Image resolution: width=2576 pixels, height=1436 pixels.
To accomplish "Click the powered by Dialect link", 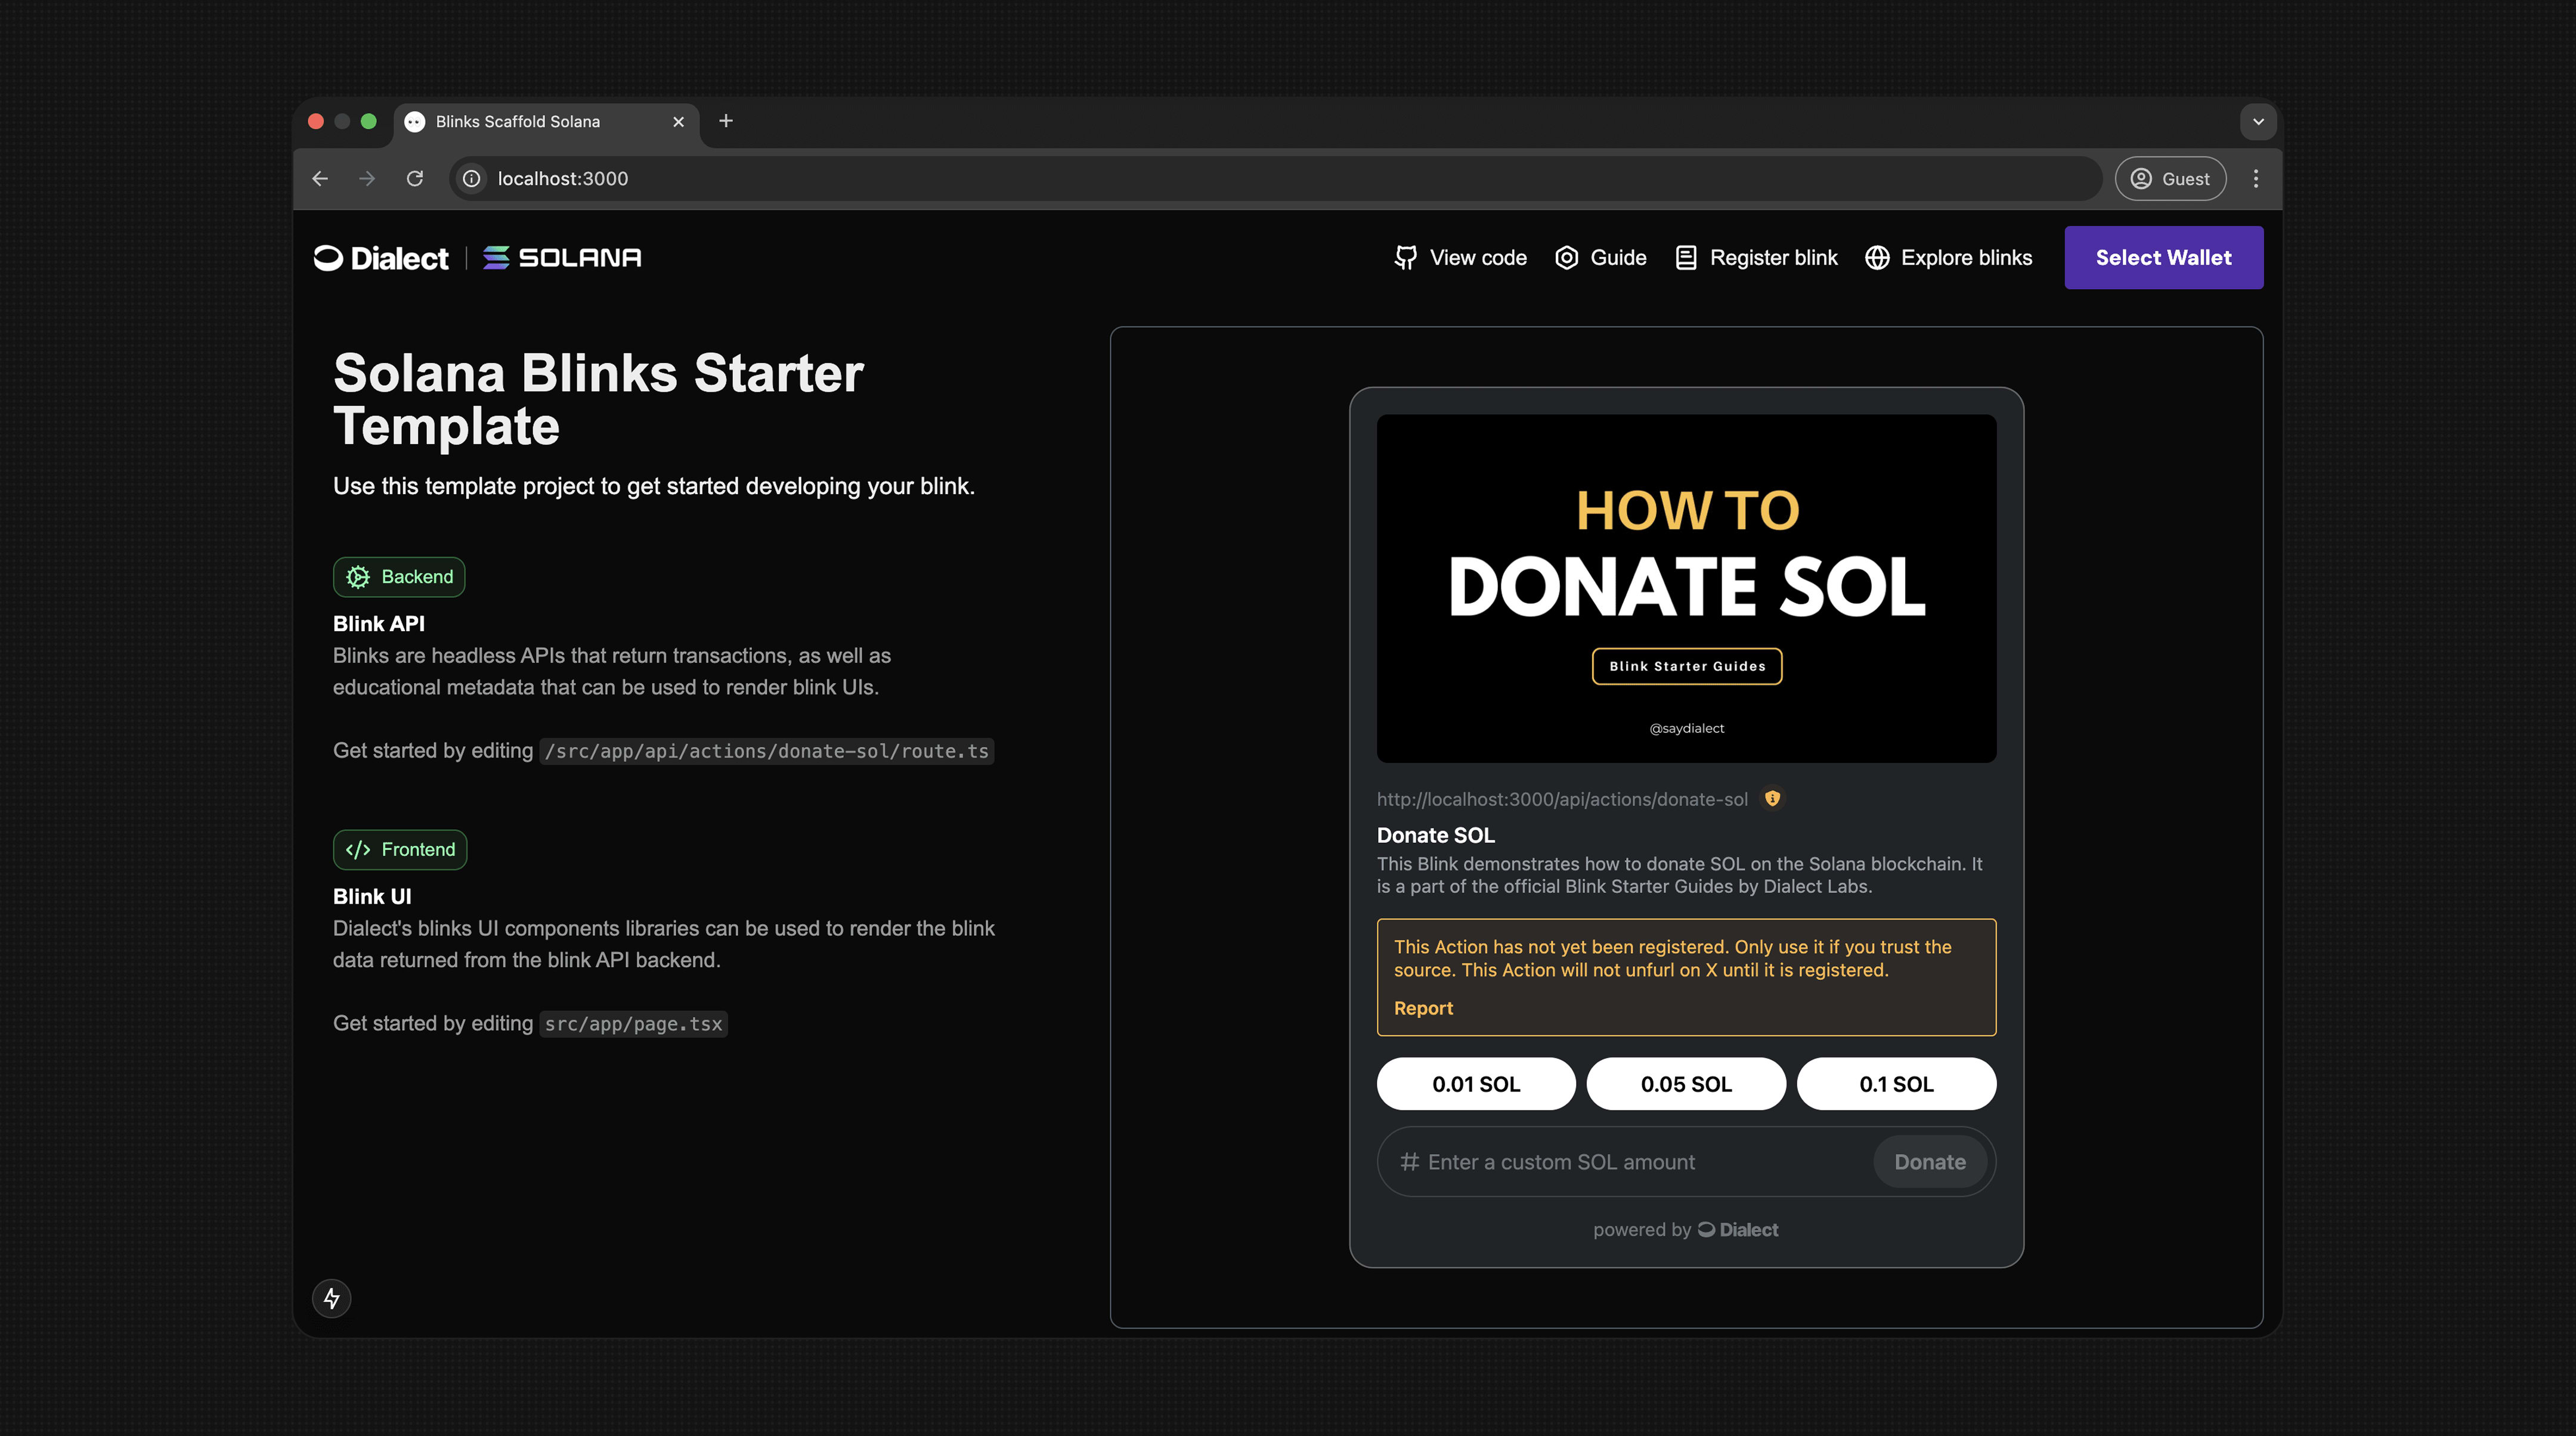I will pos(1685,1230).
